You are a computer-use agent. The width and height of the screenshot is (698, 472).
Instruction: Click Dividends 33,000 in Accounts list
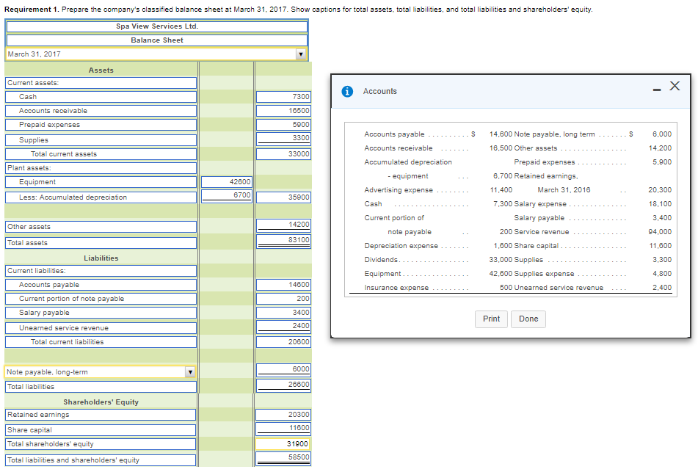coord(438,260)
